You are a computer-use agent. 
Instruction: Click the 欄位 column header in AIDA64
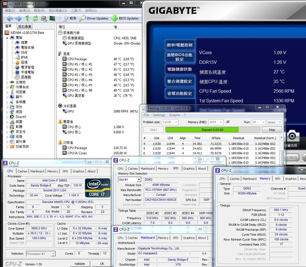[x=84, y=27]
